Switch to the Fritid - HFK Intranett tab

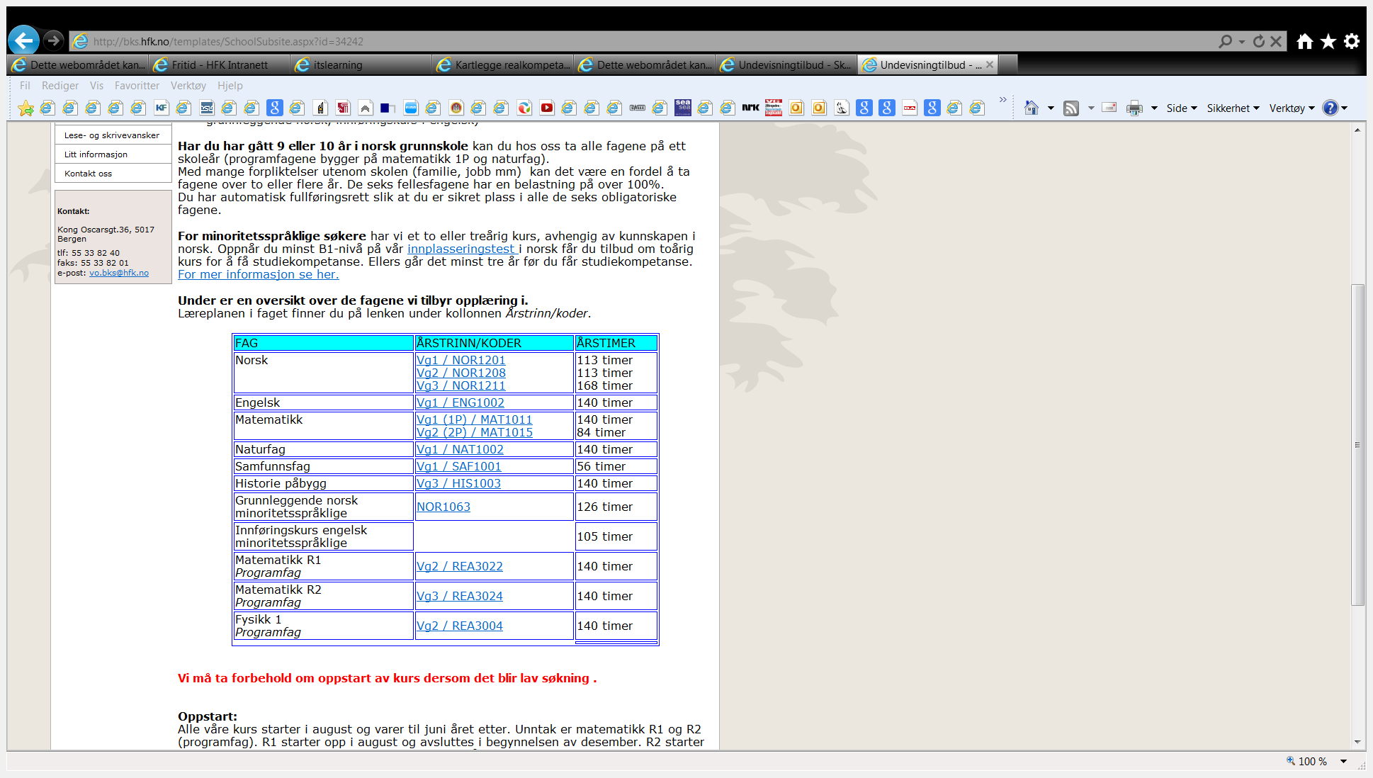(x=220, y=64)
